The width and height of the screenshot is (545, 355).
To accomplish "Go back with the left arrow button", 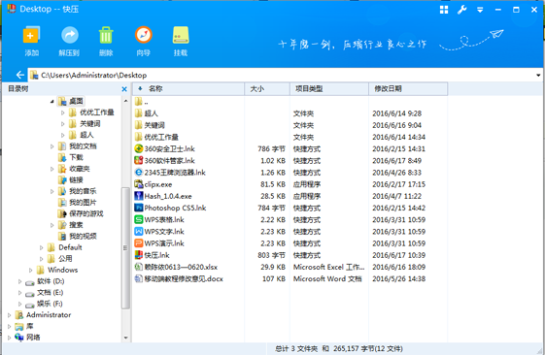I will pyautogui.click(x=19, y=75).
